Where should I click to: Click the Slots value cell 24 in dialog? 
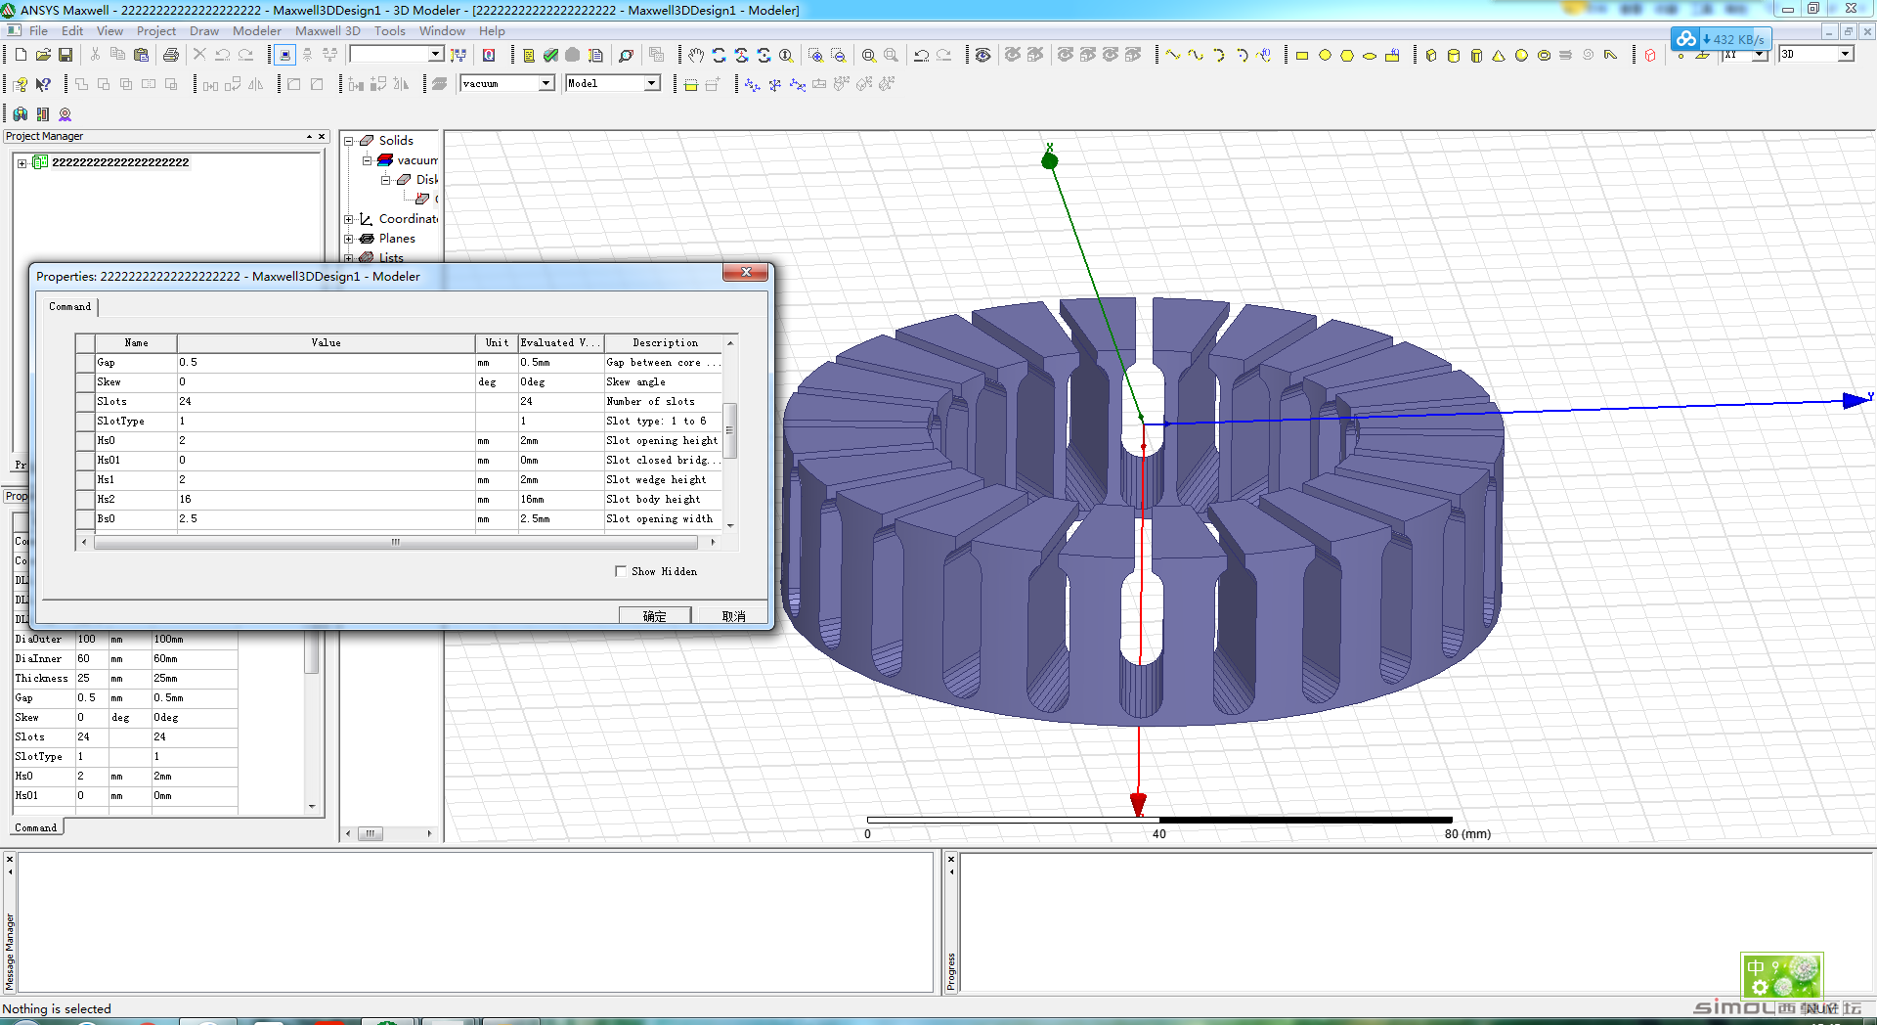(x=326, y=402)
